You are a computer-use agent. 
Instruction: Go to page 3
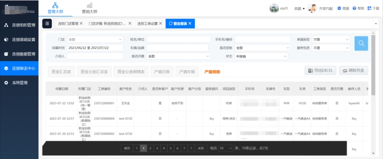[x=157, y=148]
